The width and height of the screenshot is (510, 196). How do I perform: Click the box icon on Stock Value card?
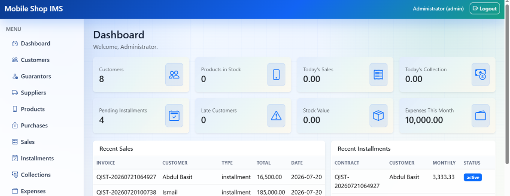pos(379,116)
